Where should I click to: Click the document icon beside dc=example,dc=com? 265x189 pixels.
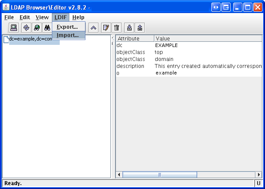6,40
